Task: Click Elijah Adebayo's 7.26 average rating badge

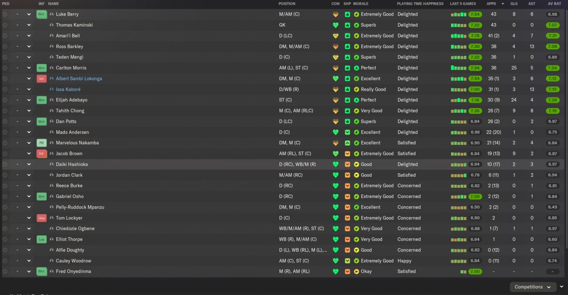Action: pos(552,100)
